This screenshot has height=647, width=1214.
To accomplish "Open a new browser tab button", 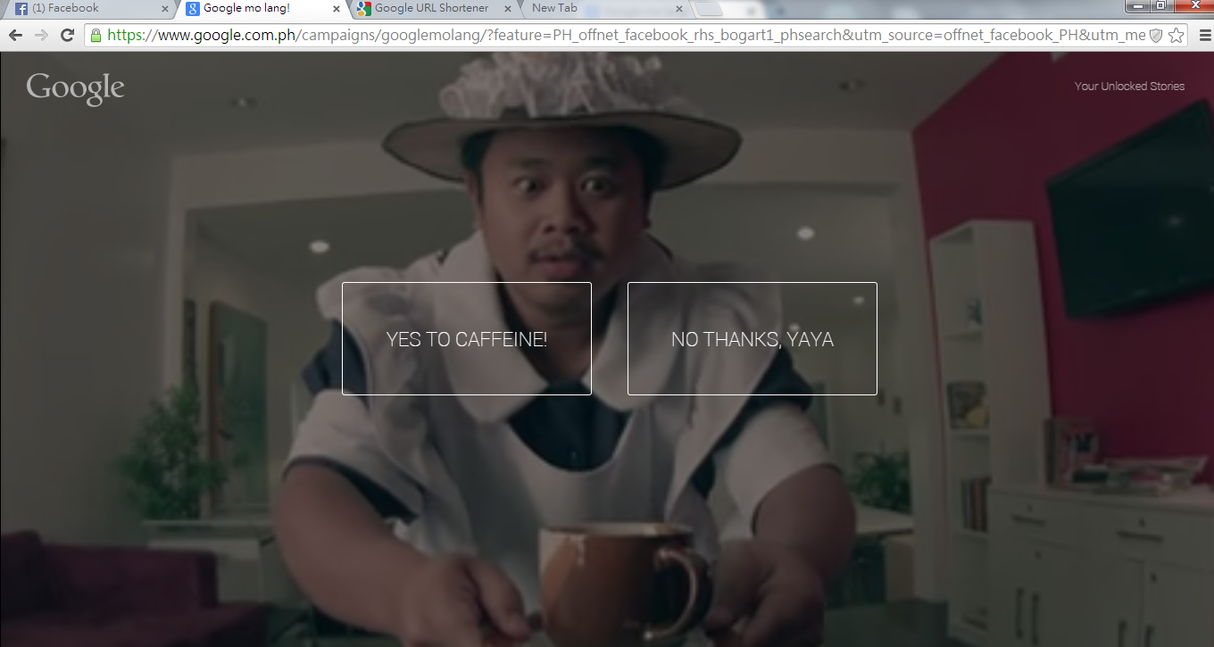I will (x=708, y=9).
